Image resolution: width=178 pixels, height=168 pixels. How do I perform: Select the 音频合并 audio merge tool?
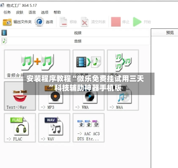[37, 64]
